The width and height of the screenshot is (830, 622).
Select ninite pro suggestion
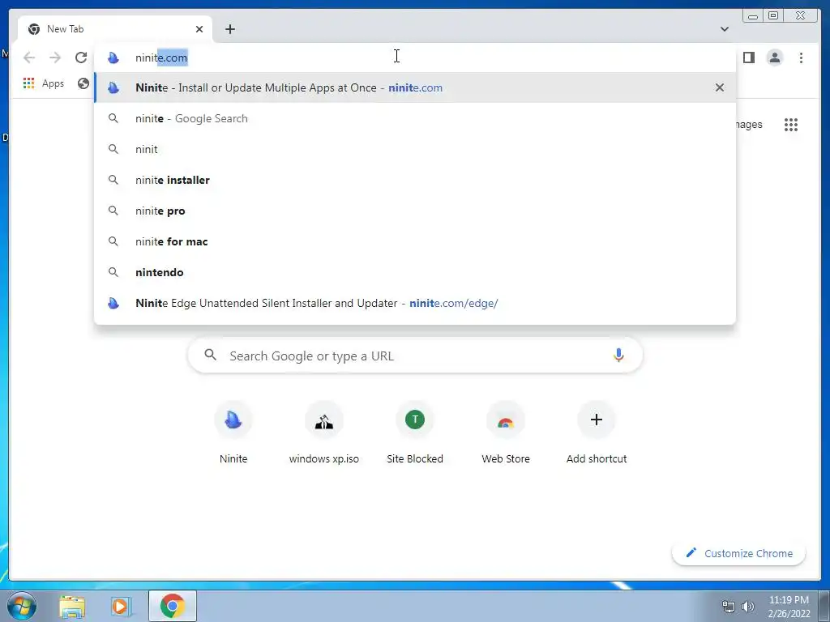[415, 211]
